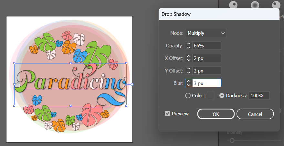
Task: Cancel the Drop Shadow dialog
Action: point(255,114)
